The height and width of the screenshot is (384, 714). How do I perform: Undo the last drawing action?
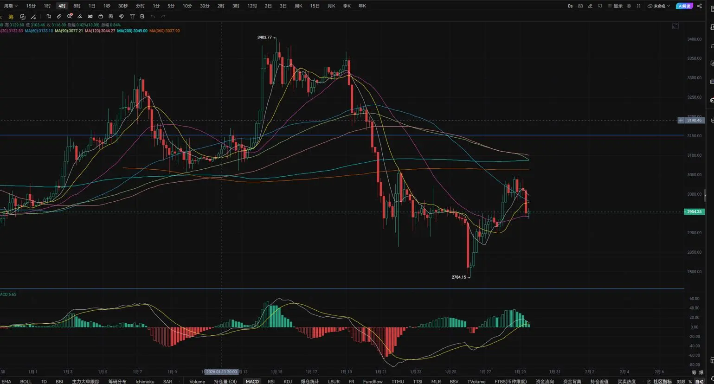tap(153, 17)
